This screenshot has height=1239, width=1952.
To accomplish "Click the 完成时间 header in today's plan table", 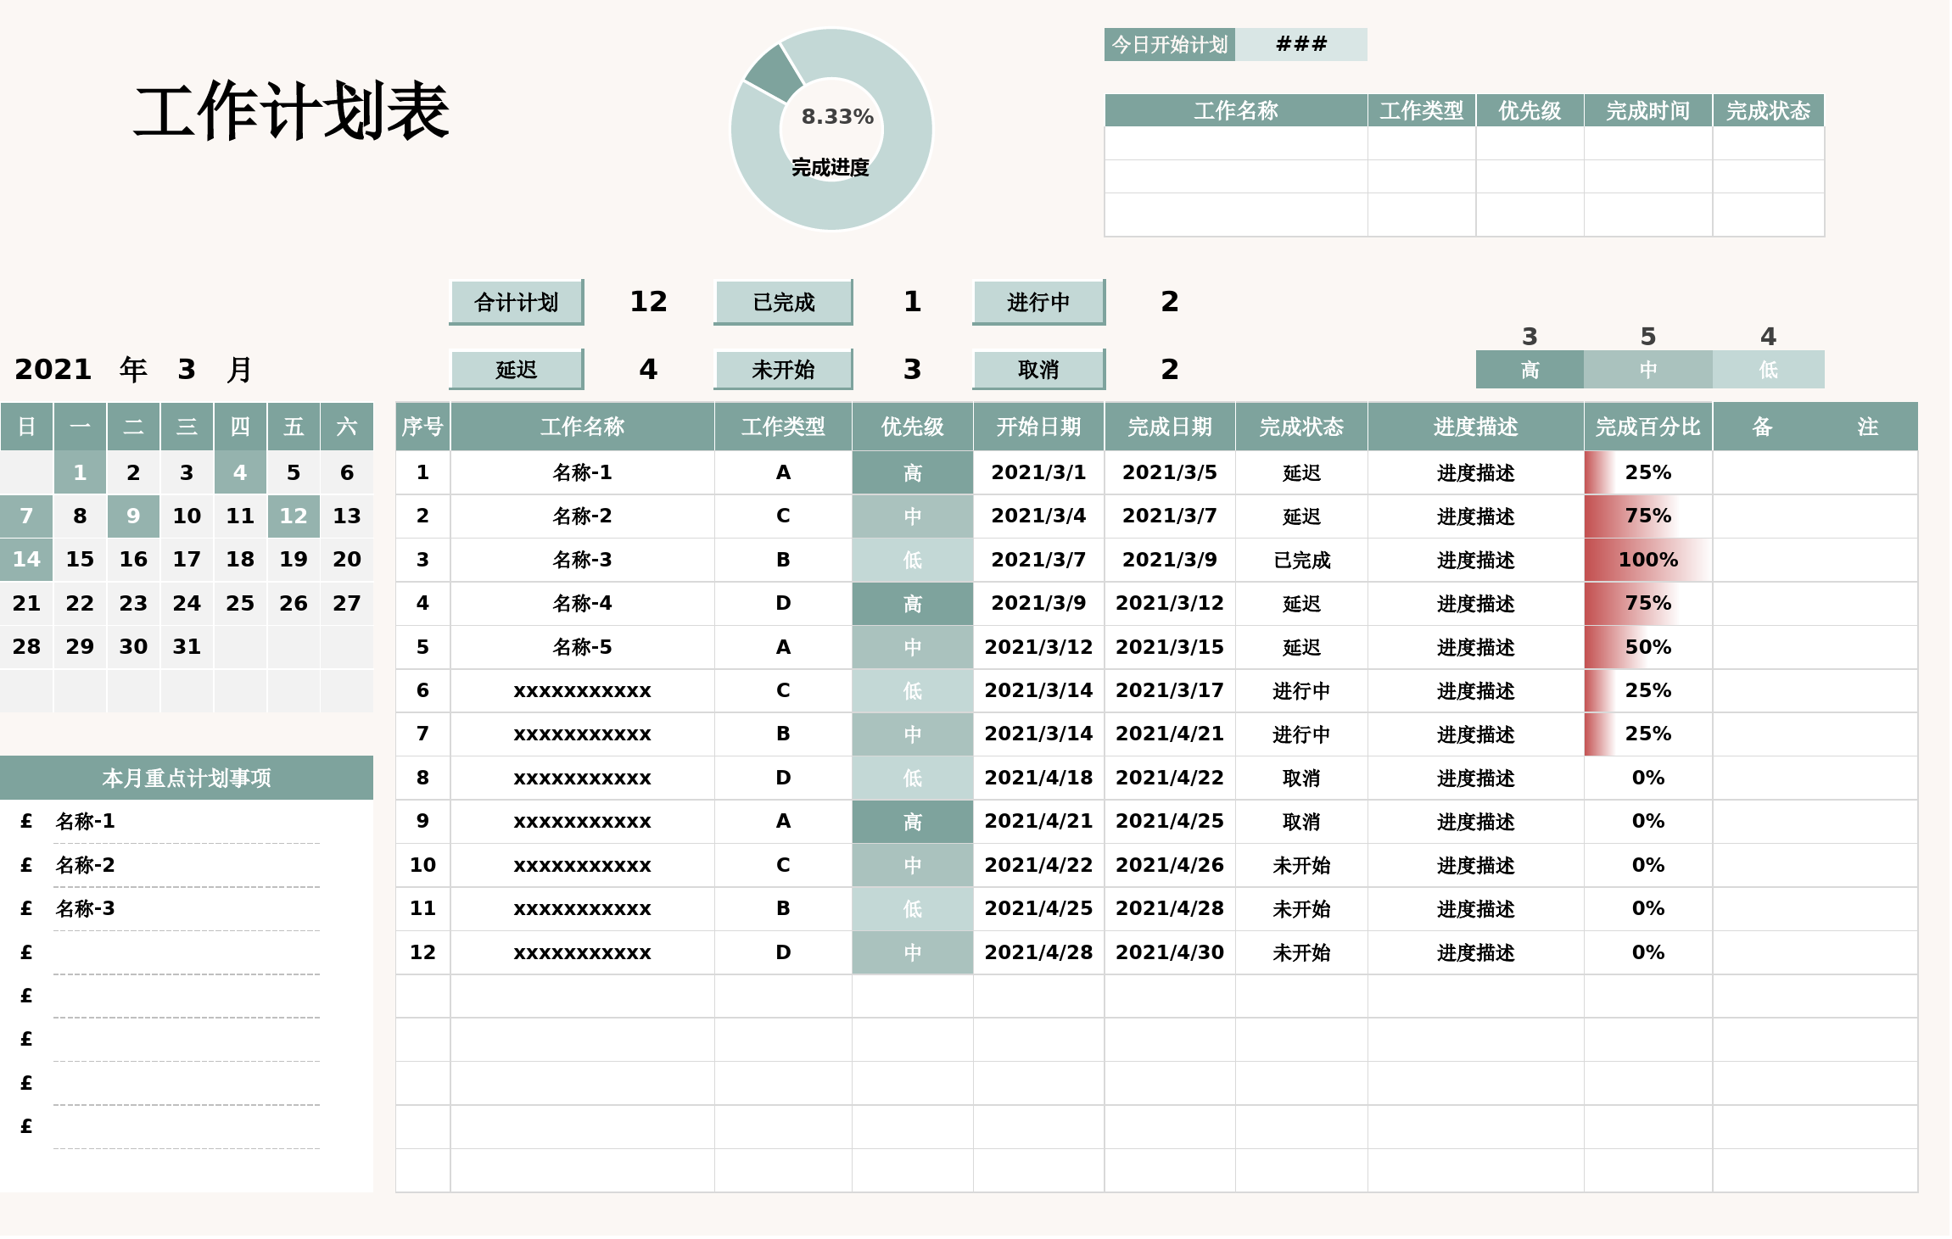I will click(1647, 110).
